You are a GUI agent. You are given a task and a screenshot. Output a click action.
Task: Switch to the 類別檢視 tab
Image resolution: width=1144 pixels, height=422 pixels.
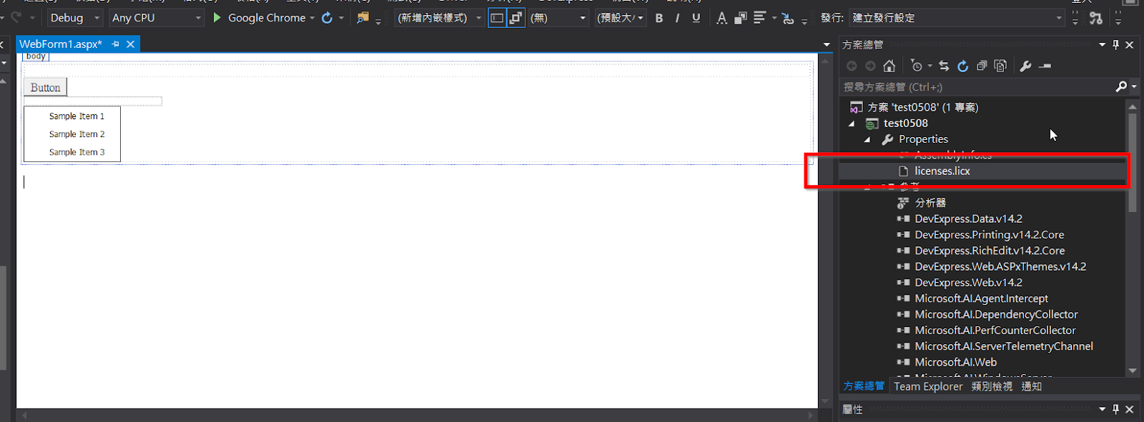pyautogui.click(x=992, y=386)
